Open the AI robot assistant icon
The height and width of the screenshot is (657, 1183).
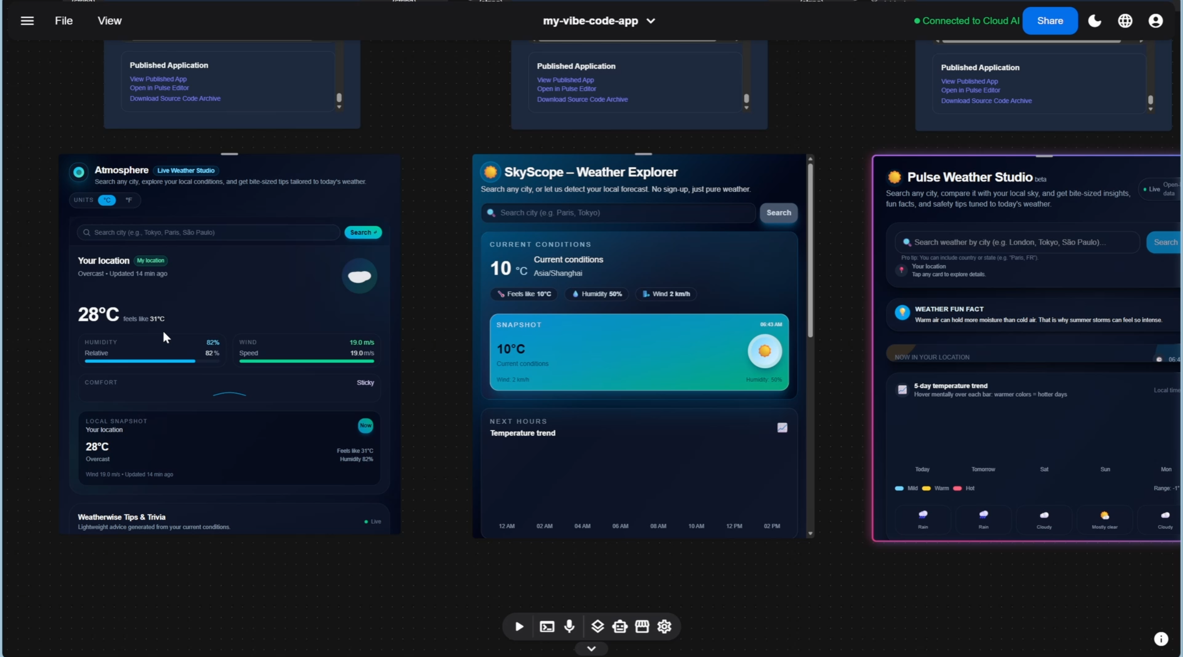click(620, 627)
